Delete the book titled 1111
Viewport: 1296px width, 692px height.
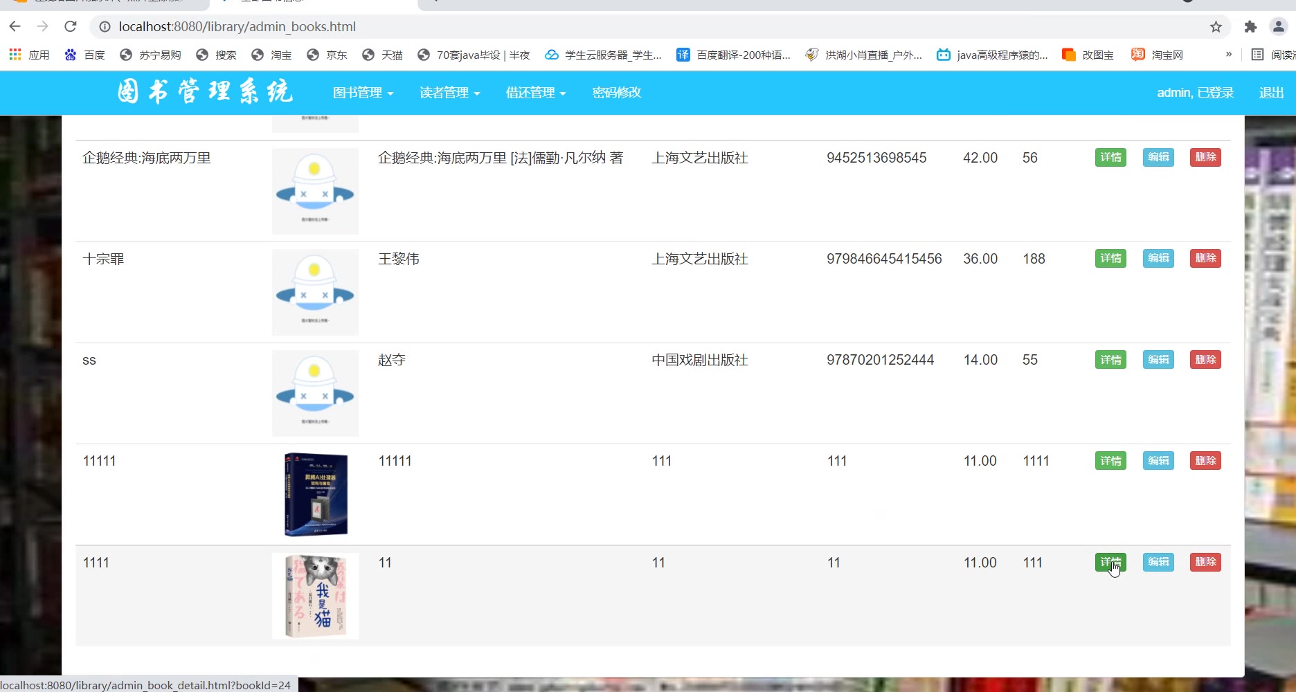(x=1205, y=562)
